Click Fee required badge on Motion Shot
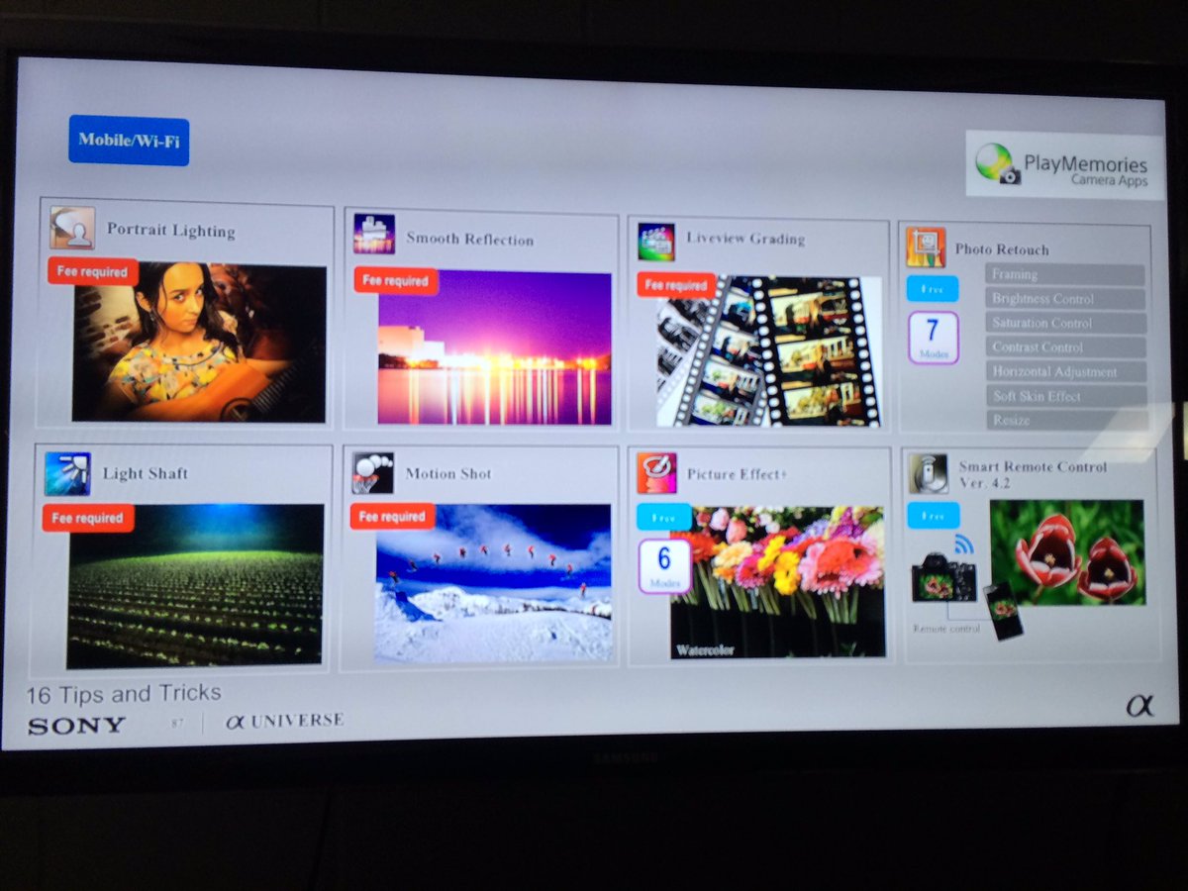 (x=393, y=517)
